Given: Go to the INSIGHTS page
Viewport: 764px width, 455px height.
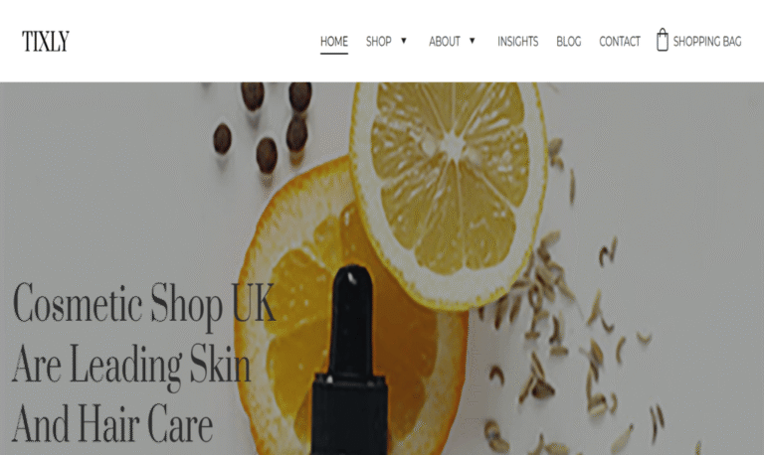Looking at the screenshot, I should (517, 42).
